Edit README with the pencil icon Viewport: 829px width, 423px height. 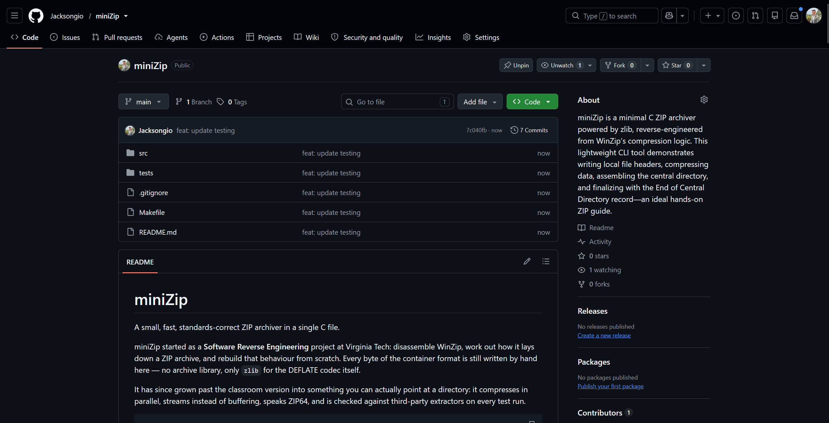pyautogui.click(x=527, y=261)
